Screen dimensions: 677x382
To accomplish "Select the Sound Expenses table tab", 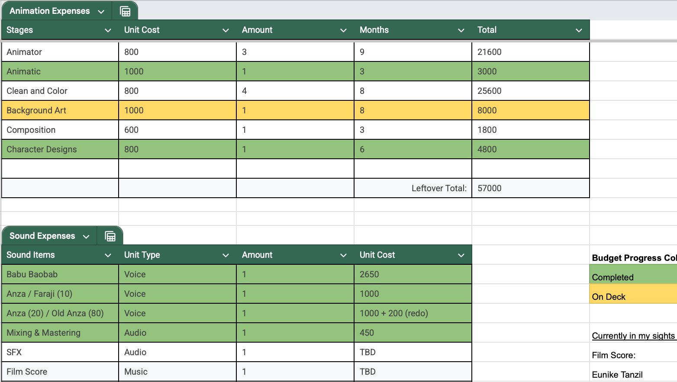I will click(x=42, y=236).
